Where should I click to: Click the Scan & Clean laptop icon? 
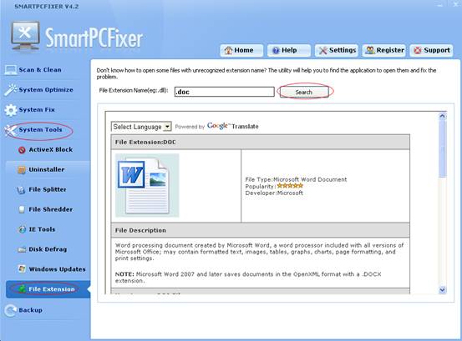coord(11,70)
